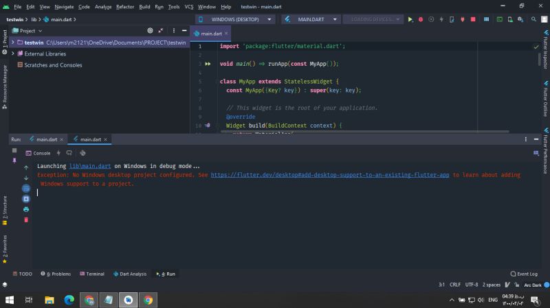Viewport: 550px width, 308px height.
Task: Select the Console tab
Action: coord(38,153)
